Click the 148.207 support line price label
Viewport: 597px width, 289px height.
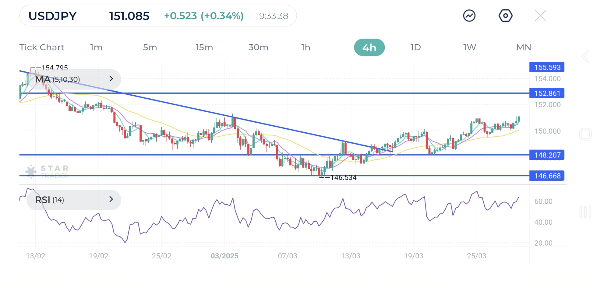547,155
